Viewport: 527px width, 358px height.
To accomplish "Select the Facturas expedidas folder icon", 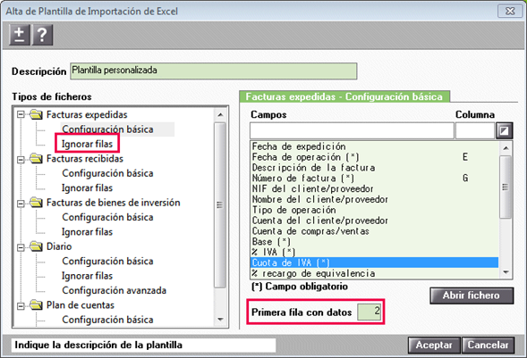I will pyautogui.click(x=36, y=114).
